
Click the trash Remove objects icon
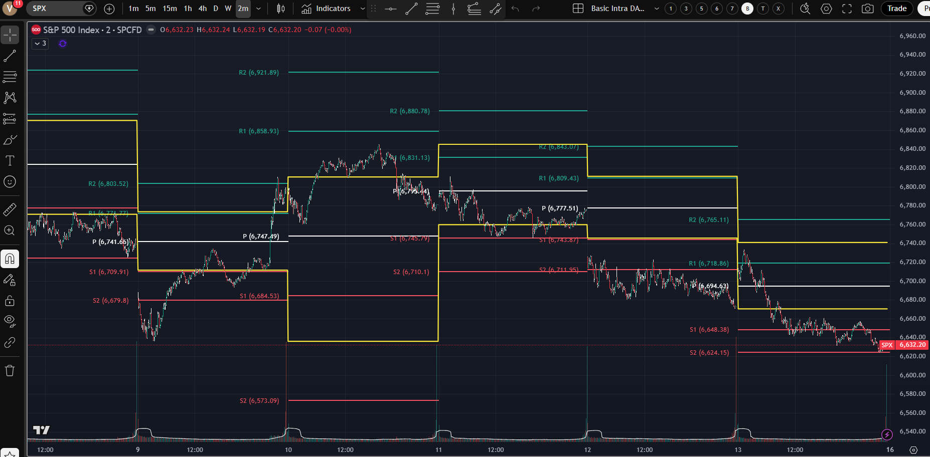[10, 371]
